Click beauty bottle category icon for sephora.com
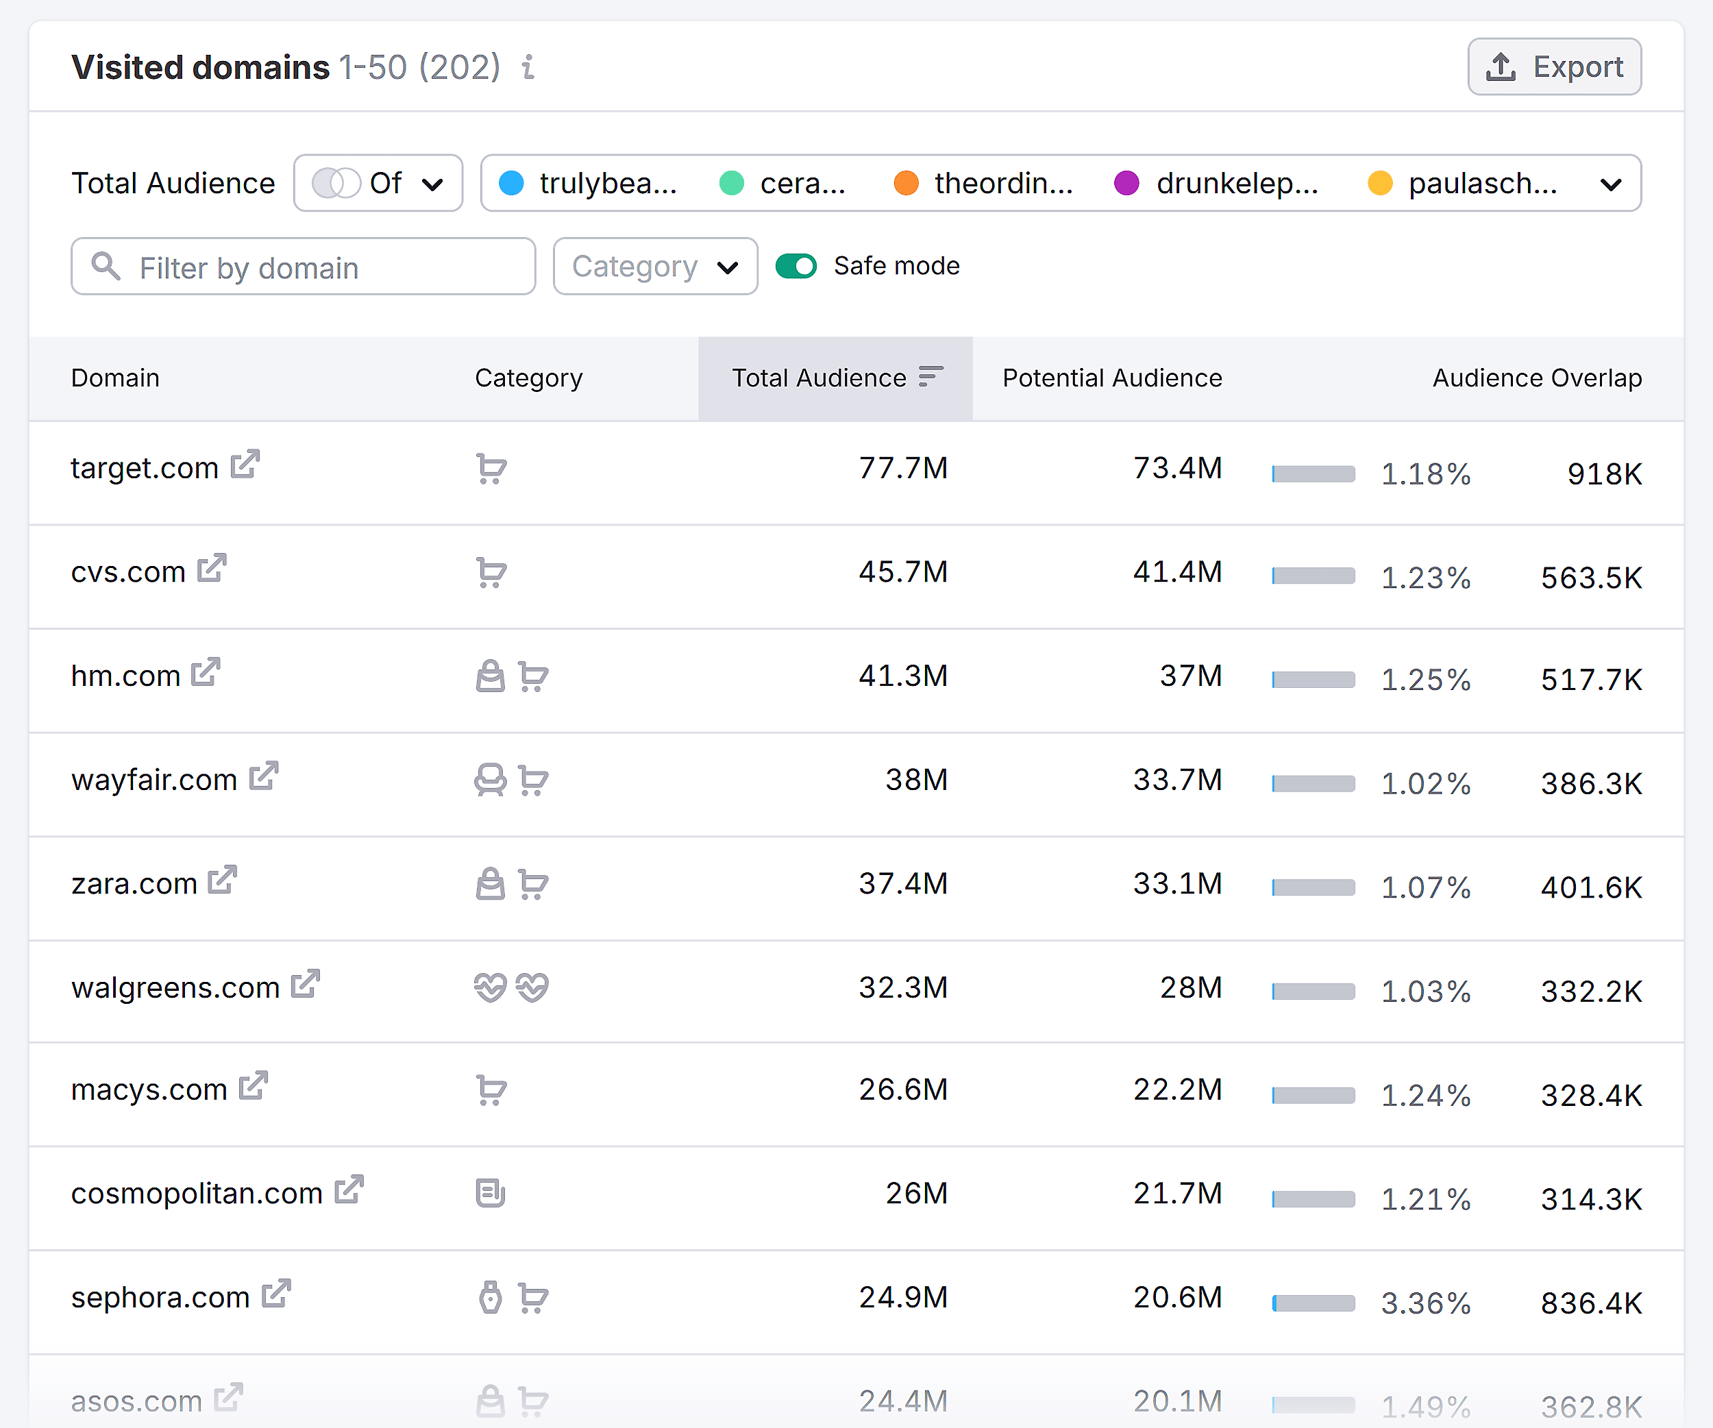Screen dimensions: 1713x1428 point(490,1298)
